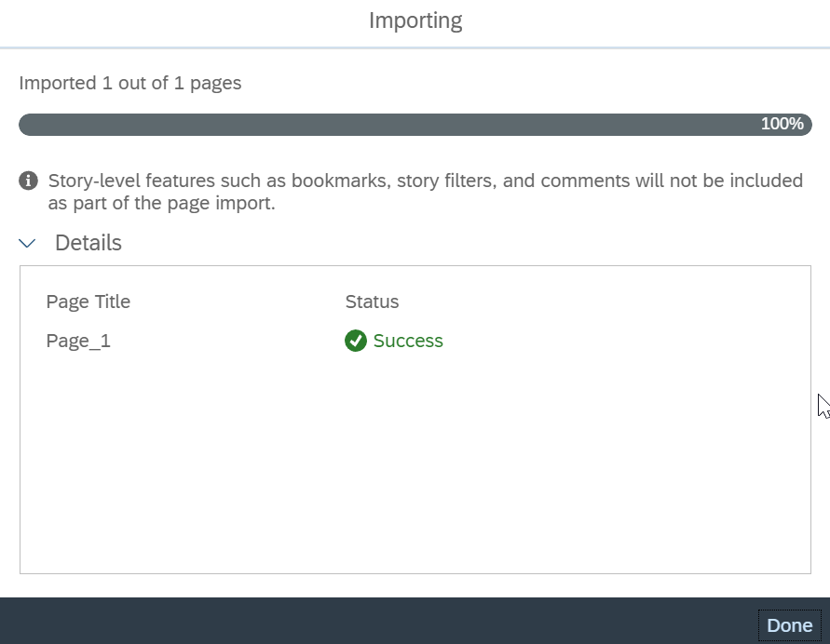Viewport: 830px width, 644px height.
Task: Click the Details section label
Action: click(x=88, y=243)
